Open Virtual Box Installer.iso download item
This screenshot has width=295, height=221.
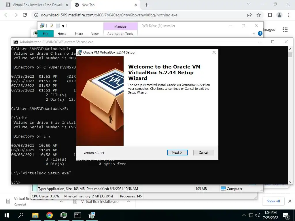100,202
